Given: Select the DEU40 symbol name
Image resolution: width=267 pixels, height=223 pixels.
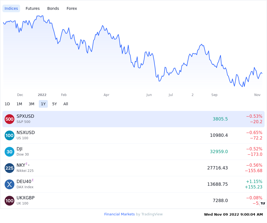Looking at the screenshot, I should pyautogui.click(x=24, y=182).
